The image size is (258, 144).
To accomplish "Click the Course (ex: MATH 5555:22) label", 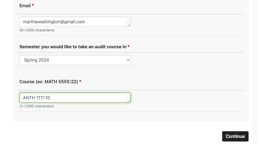I will [x=49, y=82].
